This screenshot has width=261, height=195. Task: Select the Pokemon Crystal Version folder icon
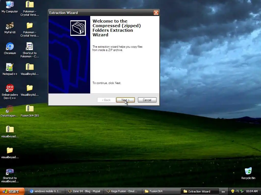[x=30, y=29]
